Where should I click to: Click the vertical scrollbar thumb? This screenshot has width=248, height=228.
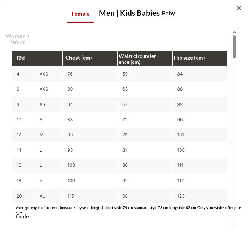tap(234, 46)
